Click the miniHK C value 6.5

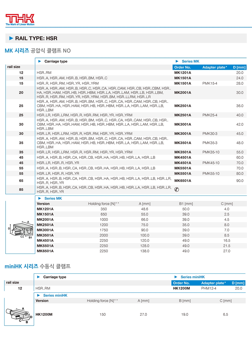point(226,314)
